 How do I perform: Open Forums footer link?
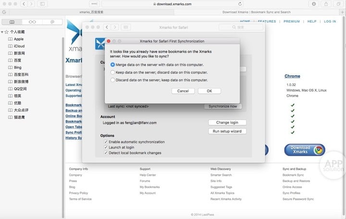pos(145,181)
